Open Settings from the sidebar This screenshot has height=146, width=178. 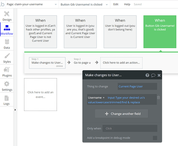coord(7,86)
